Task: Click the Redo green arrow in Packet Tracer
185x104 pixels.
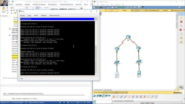Action: click(x=123, y=8)
